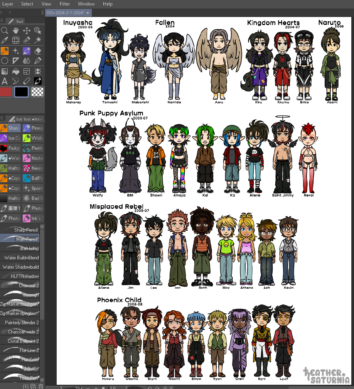354x389 pixels.
Task: Open the Filter menu
Action: (x=65, y=4)
